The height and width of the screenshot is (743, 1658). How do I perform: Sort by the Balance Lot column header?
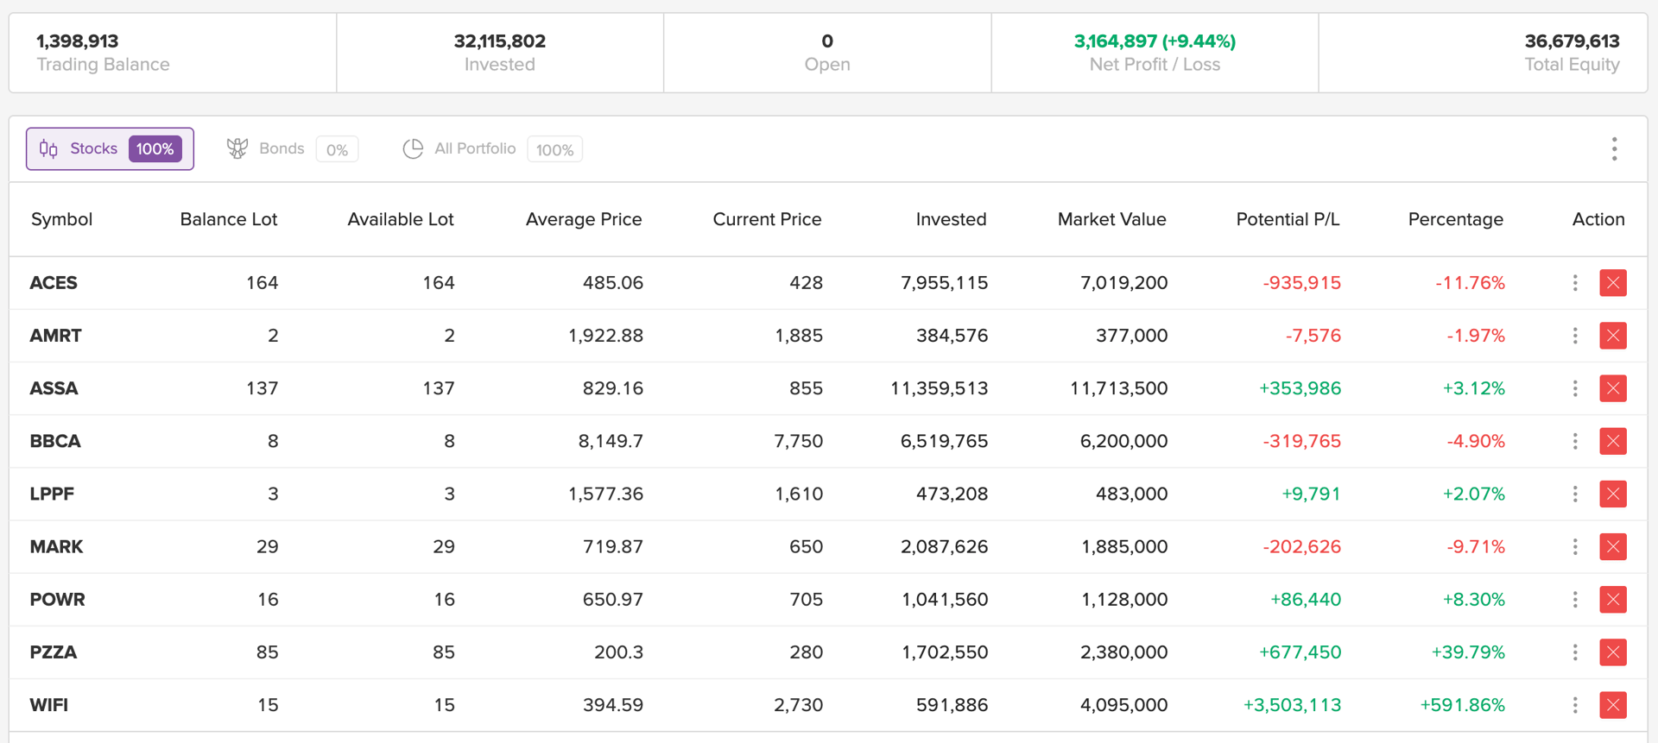229,219
